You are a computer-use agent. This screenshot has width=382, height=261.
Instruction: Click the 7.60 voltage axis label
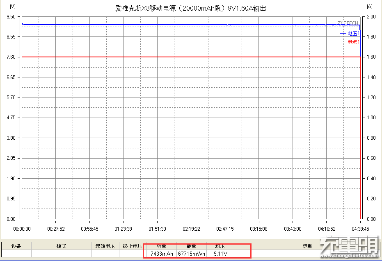click(11, 57)
